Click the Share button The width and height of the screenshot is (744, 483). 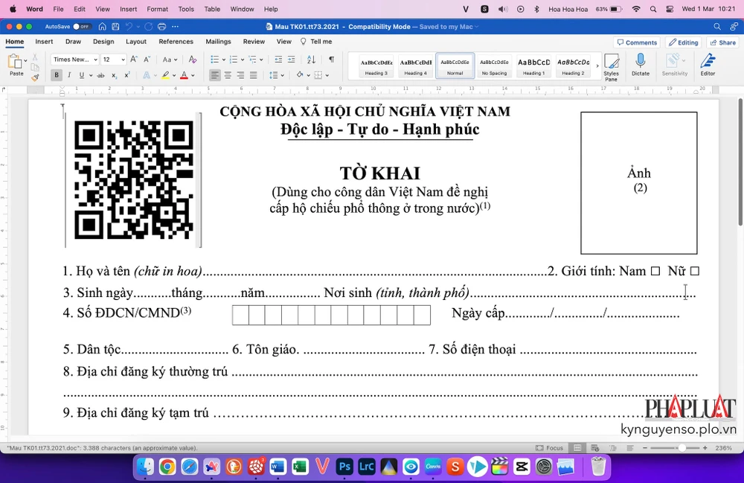723,42
